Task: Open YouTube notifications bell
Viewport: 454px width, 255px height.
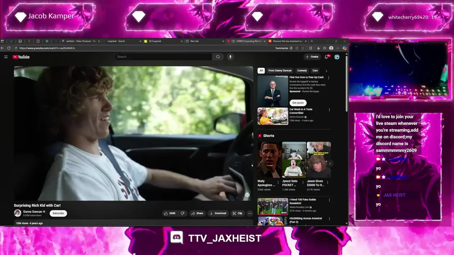Action: click(327, 57)
